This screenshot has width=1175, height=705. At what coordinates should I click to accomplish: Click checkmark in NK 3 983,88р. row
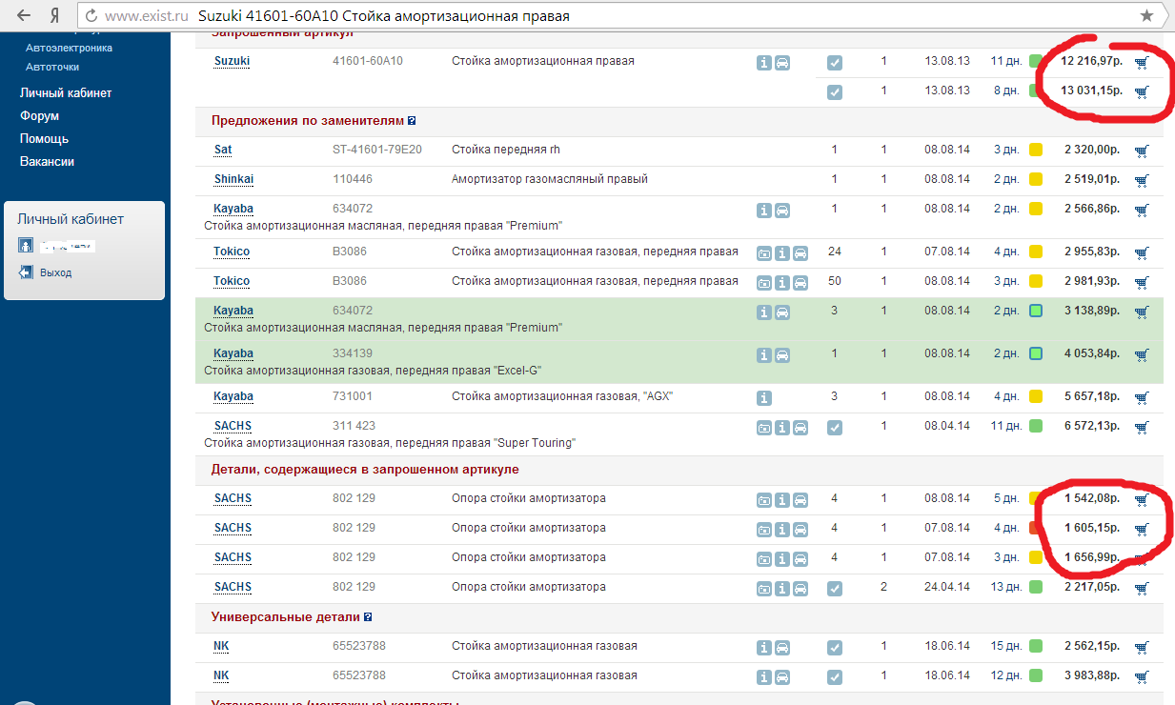[x=835, y=677]
